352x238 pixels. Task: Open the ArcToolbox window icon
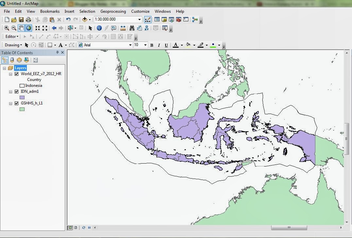pos(178,19)
